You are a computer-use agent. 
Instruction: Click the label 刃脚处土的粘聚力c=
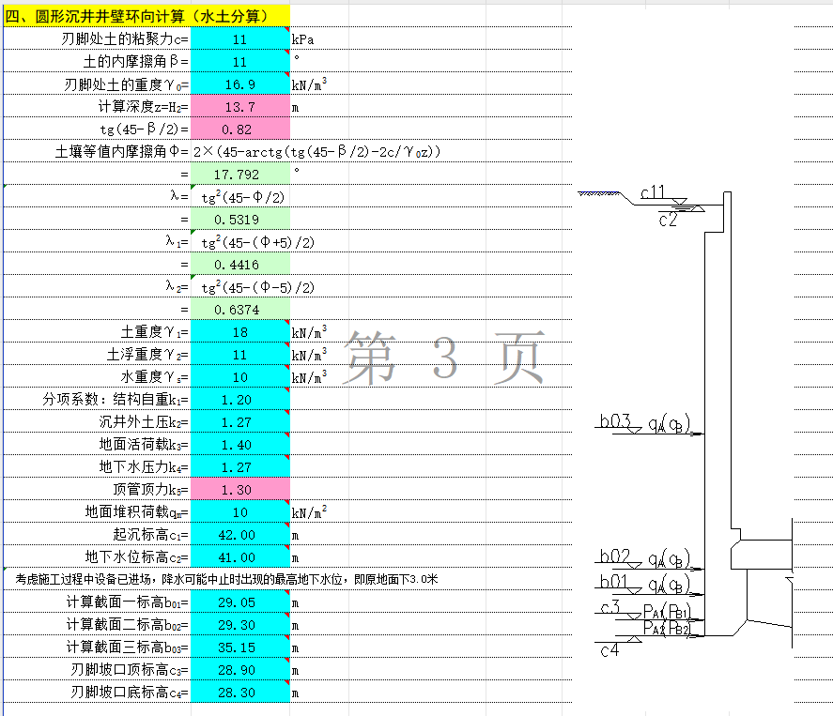coord(124,39)
